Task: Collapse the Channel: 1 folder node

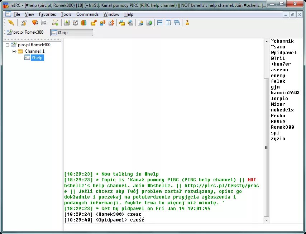Action: [x=14, y=51]
